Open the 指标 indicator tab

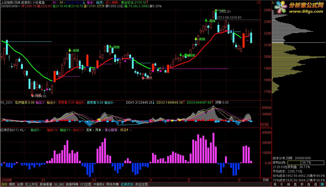(4, 185)
